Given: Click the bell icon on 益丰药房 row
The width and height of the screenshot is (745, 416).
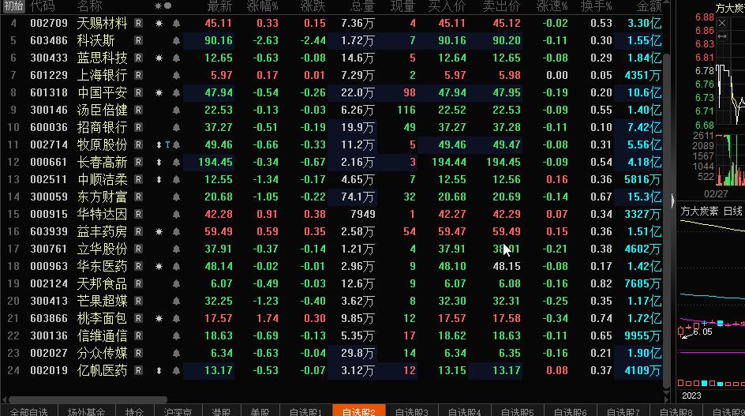Looking at the screenshot, I should coord(176,231).
